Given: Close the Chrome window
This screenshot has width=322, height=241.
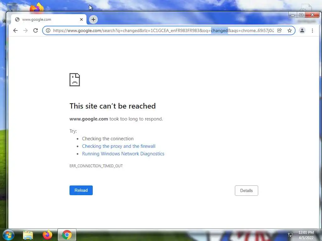Looking at the screenshot, I should click(x=312, y=15).
